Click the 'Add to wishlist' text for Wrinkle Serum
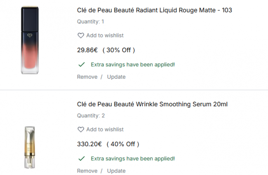Screen dimensions: 268x175 (105, 129)
